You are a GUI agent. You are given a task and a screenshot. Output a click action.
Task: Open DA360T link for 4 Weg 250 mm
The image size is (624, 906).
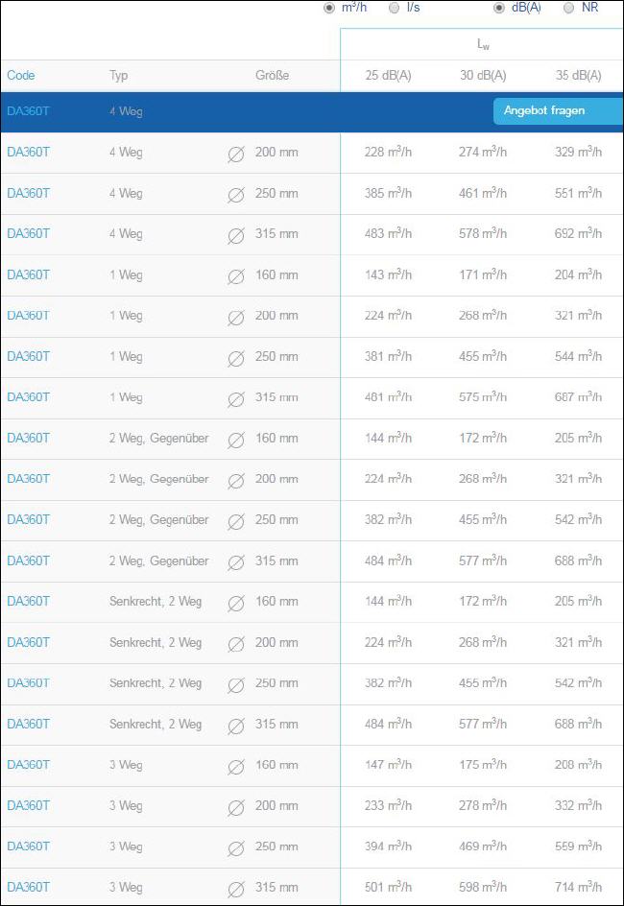click(x=28, y=193)
